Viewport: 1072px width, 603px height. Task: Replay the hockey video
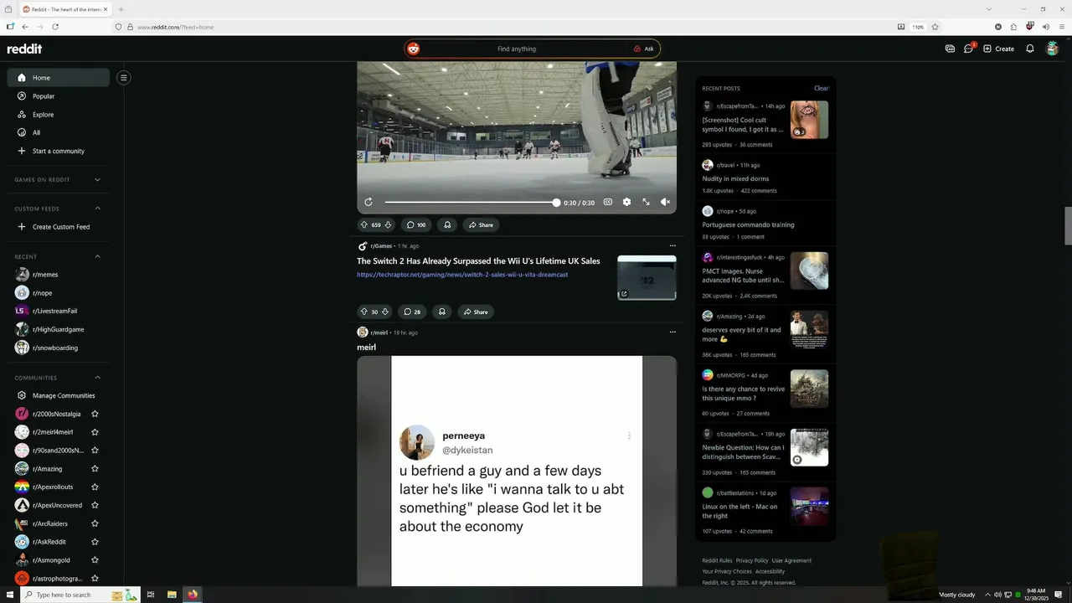pos(368,202)
